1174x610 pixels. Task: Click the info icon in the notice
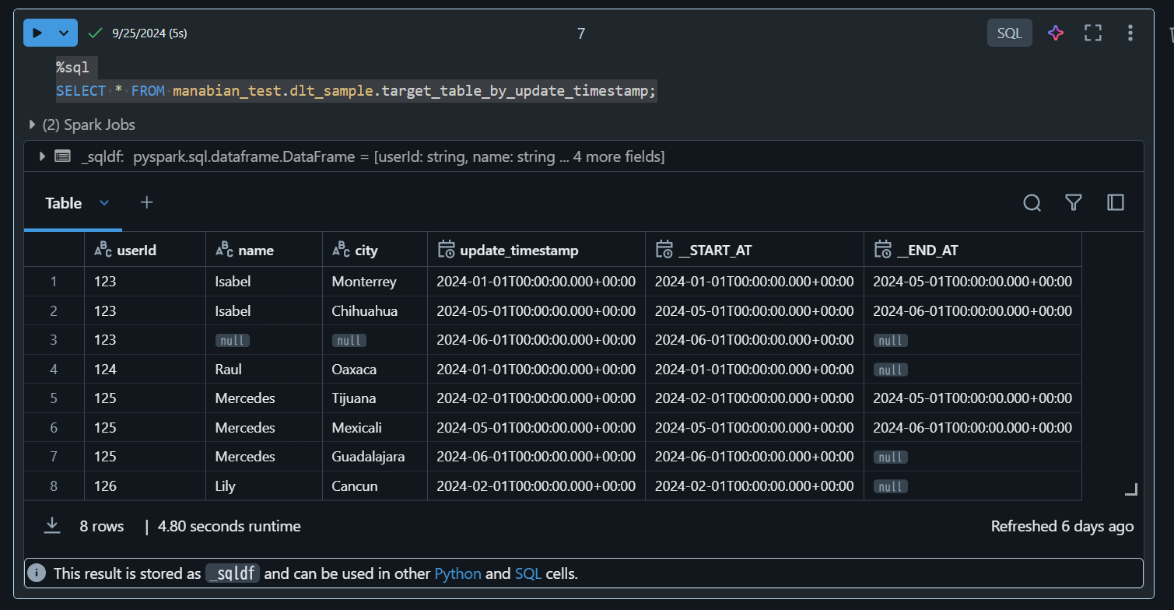tap(37, 573)
